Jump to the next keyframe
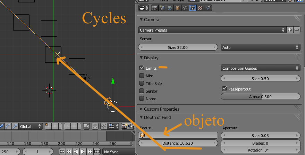This screenshot has height=155, width=305. pyautogui.click(x=90, y=152)
